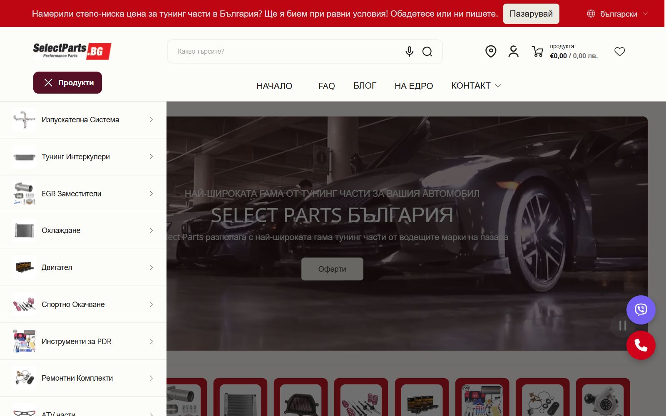Expand Спортно Окачване submenu chevron
This screenshot has height=416, width=666.
(151, 305)
